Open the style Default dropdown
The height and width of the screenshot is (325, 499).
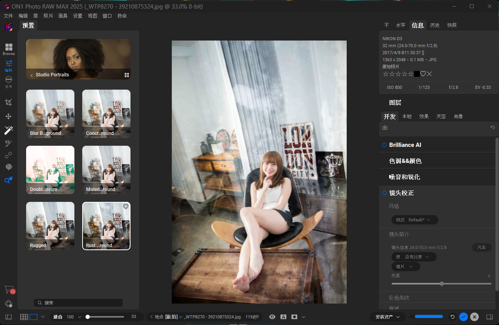click(x=415, y=220)
